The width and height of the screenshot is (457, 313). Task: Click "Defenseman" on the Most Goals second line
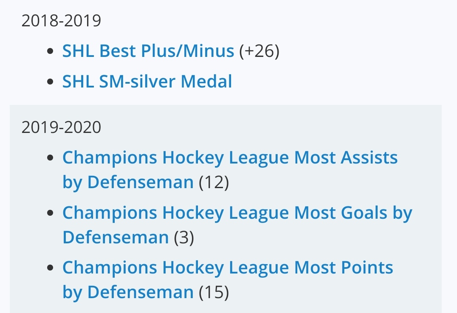click(116, 237)
